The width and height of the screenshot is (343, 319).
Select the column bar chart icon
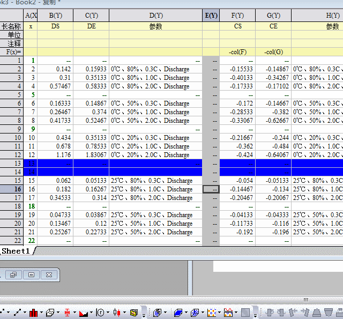tap(34, 312)
